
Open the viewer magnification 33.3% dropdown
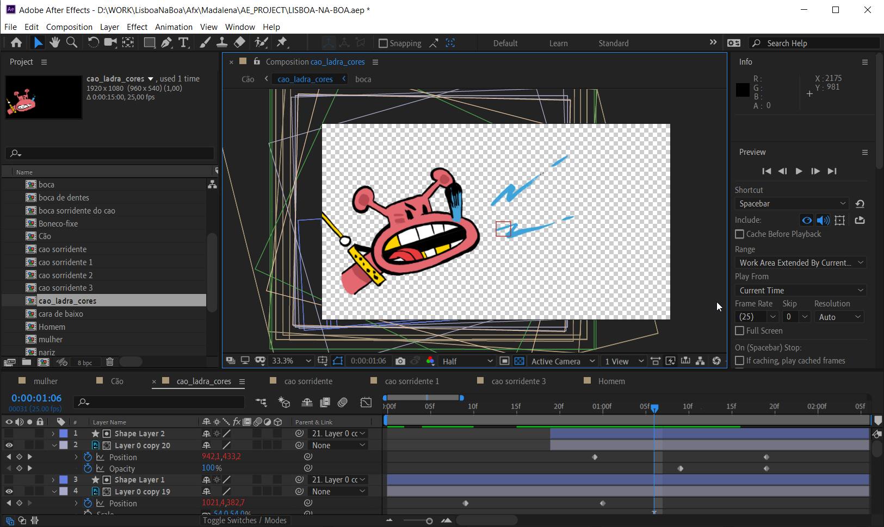[292, 361]
